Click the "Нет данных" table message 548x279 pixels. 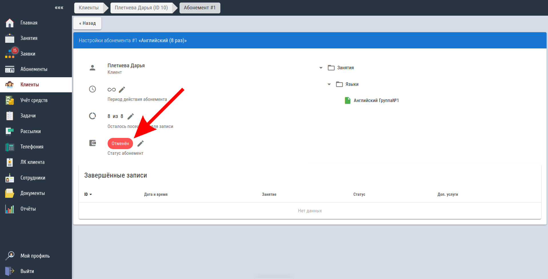310,211
